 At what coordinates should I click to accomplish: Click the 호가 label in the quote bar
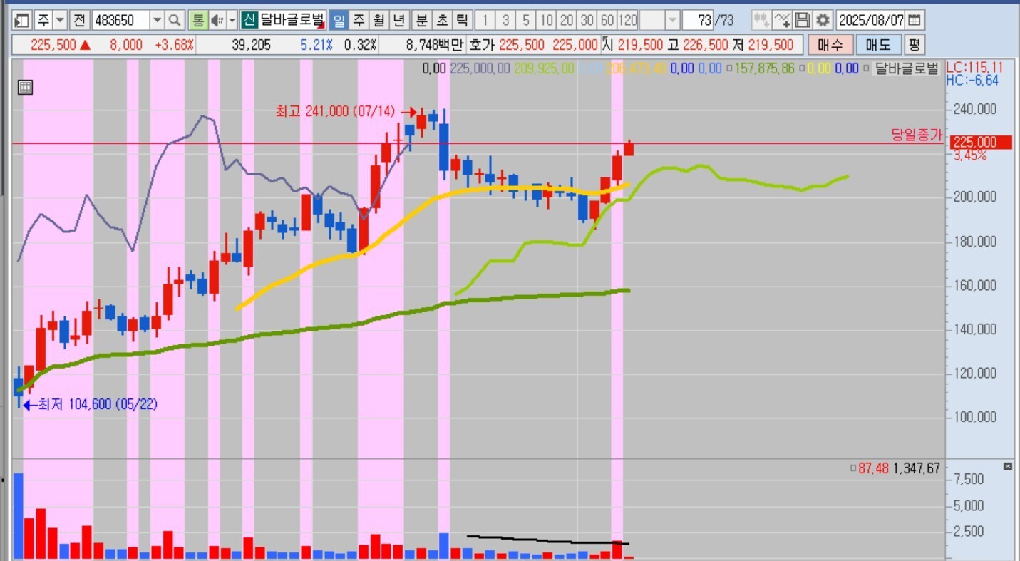[x=482, y=45]
